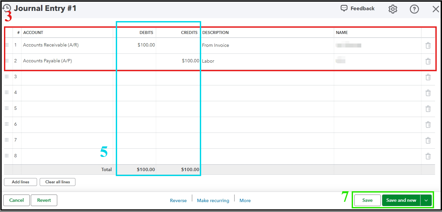Grab the drag handle of line 5

coord(7,108)
